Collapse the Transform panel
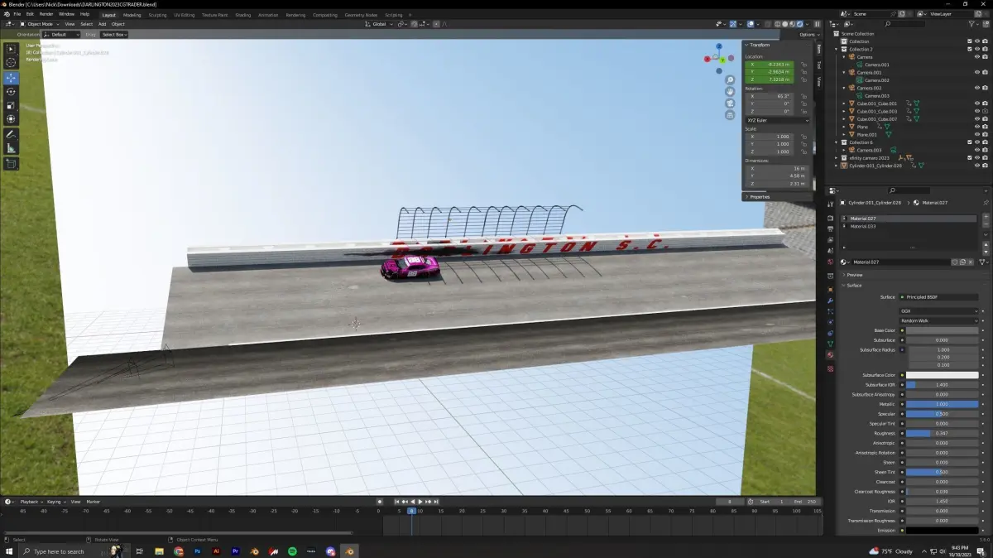The width and height of the screenshot is (993, 558). pos(759,45)
